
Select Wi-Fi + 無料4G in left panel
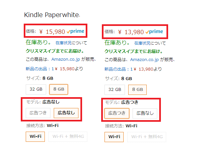(68, 137)
